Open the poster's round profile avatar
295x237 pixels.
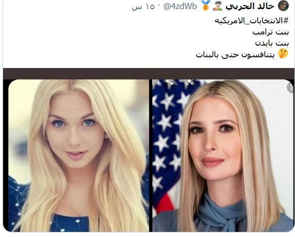tap(283, 6)
